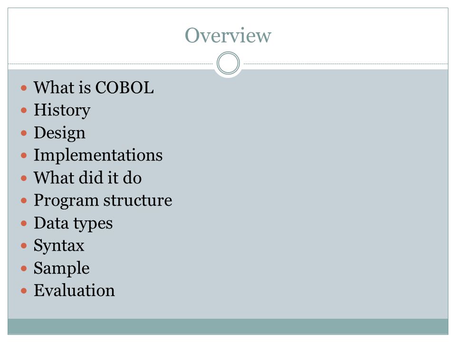Click the Sample bullet item

61,268
